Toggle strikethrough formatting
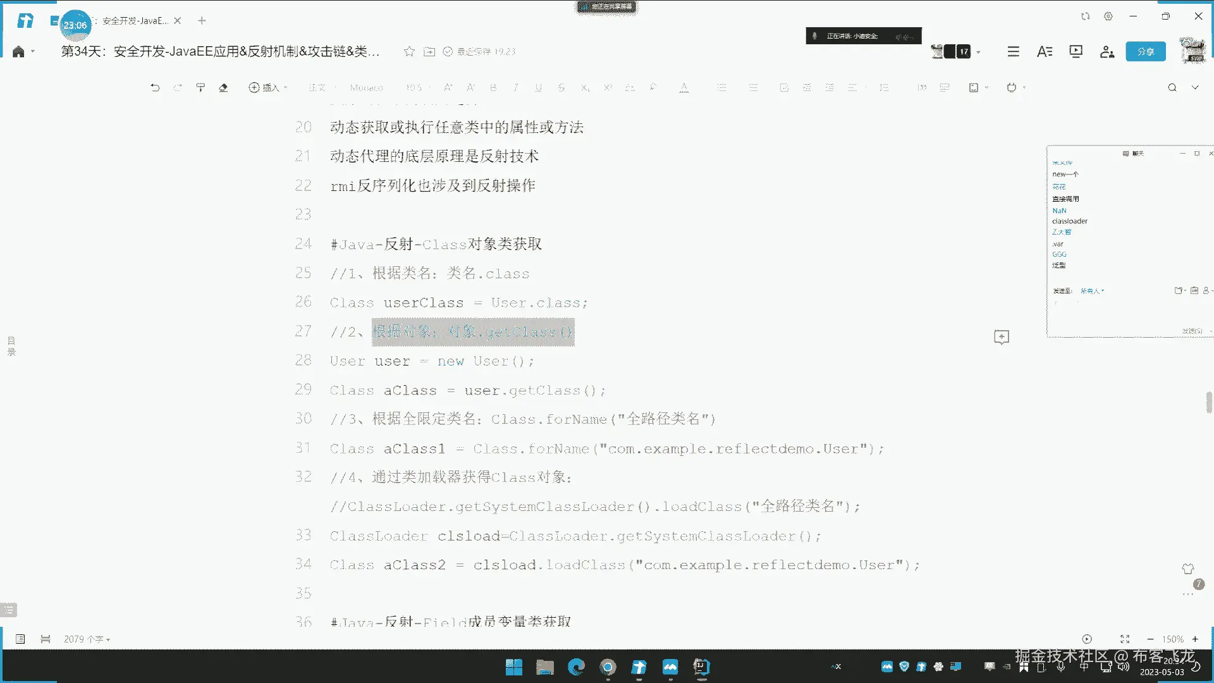The width and height of the screenshot is (1214, 683). tap(561, 88)
